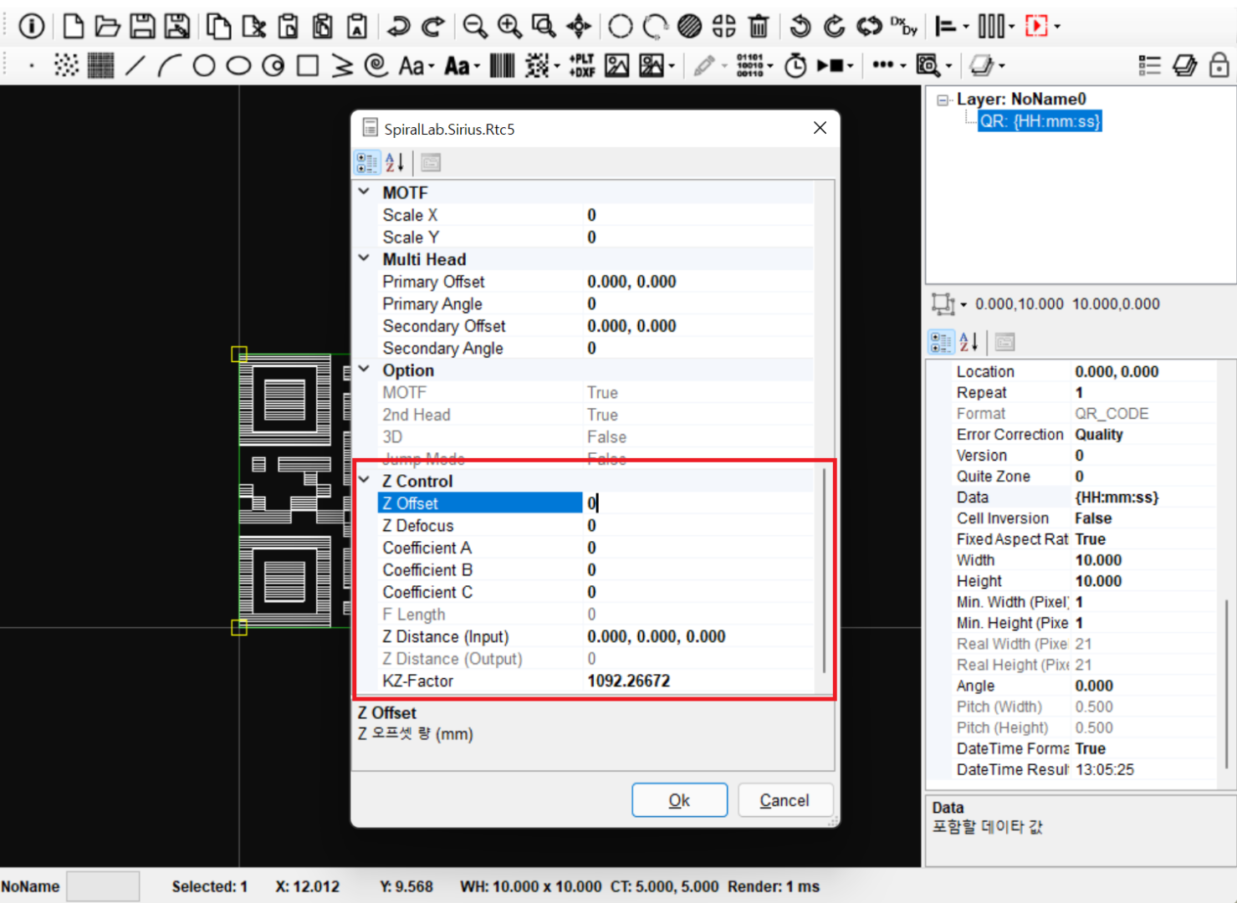The height and width of the screenshot is (903, 1237).
Task: Collapse the Multi Head category
Action: click(365, 258)
